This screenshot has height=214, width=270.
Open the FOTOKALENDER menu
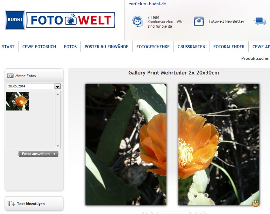[x=229, y=47]
